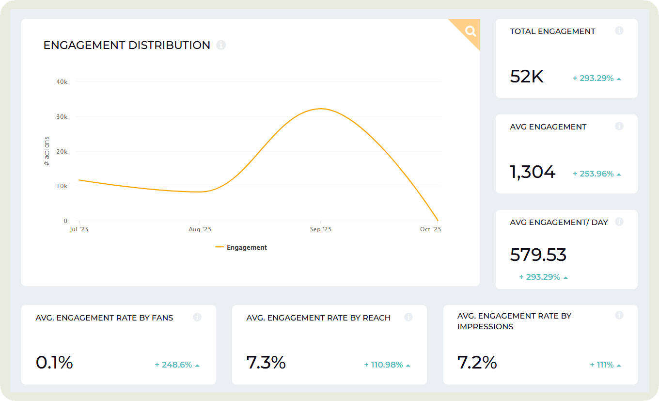Viewport: 659px width, 401px height.
Task: Click the 7.3% engagement rate value
Action: tap(266, 363)
